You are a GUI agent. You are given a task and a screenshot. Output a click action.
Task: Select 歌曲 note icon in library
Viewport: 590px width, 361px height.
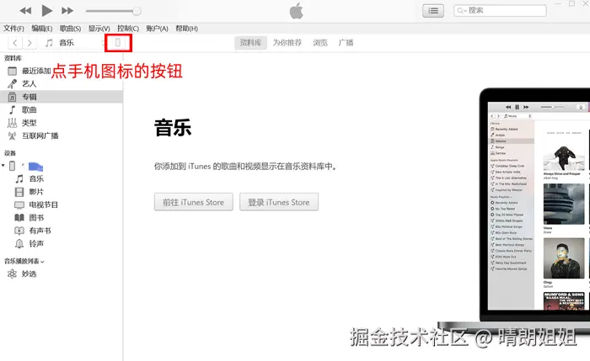[12, 109]
